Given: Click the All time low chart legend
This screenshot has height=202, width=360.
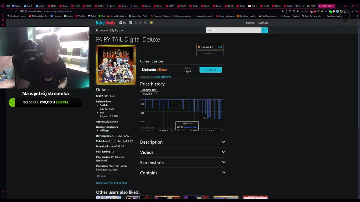Looking at the screenshot, I should 149,90.
